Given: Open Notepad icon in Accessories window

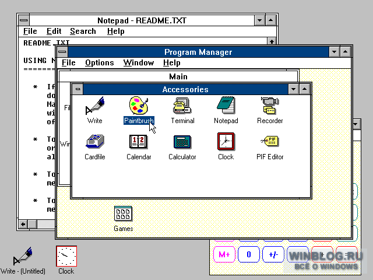Looking at the screenshot, I should click(226, 110).
